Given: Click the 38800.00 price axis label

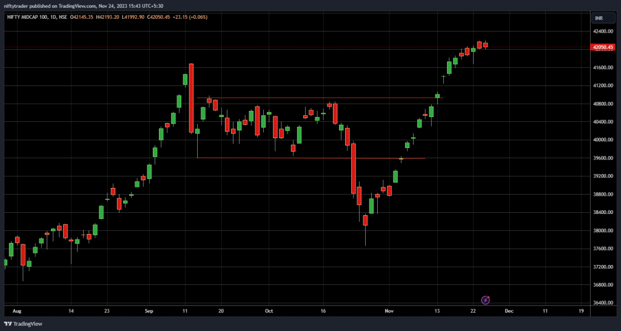Looking at the screenshot, I should coord(603,195).
